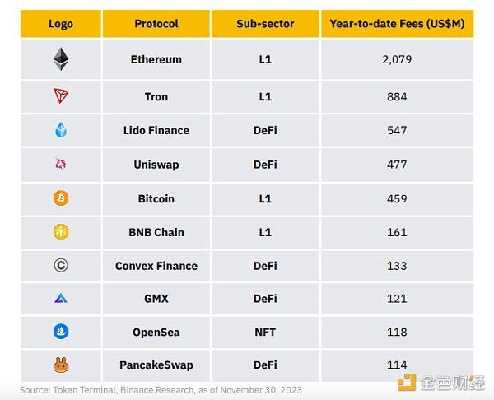Click the NFT sub-sector cell for OpenSea

(265, 332)
